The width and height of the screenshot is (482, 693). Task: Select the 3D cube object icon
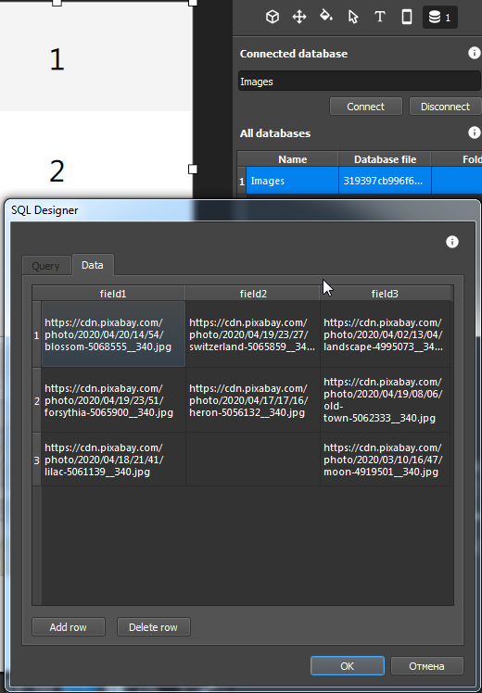click(x=273, y=17)
